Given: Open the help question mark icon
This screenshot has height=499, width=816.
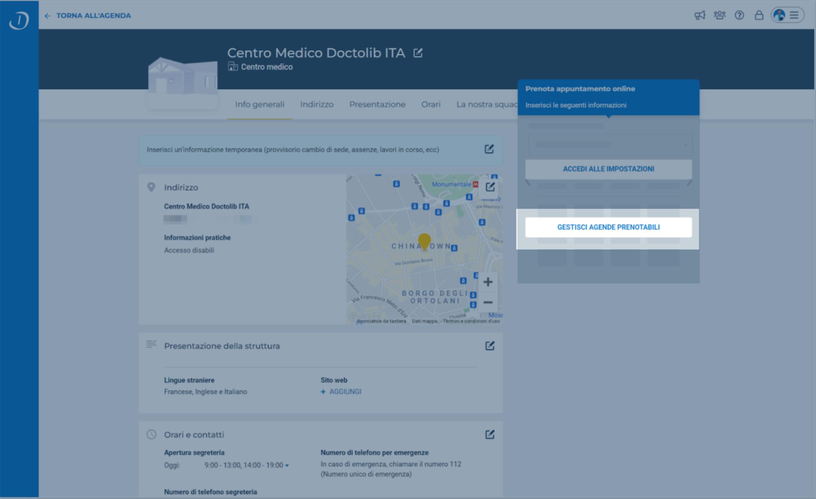Looking at the screenshot, I should pos(739,15).
